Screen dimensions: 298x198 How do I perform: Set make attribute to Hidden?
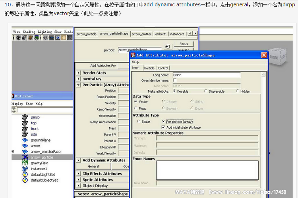[237, 91]
